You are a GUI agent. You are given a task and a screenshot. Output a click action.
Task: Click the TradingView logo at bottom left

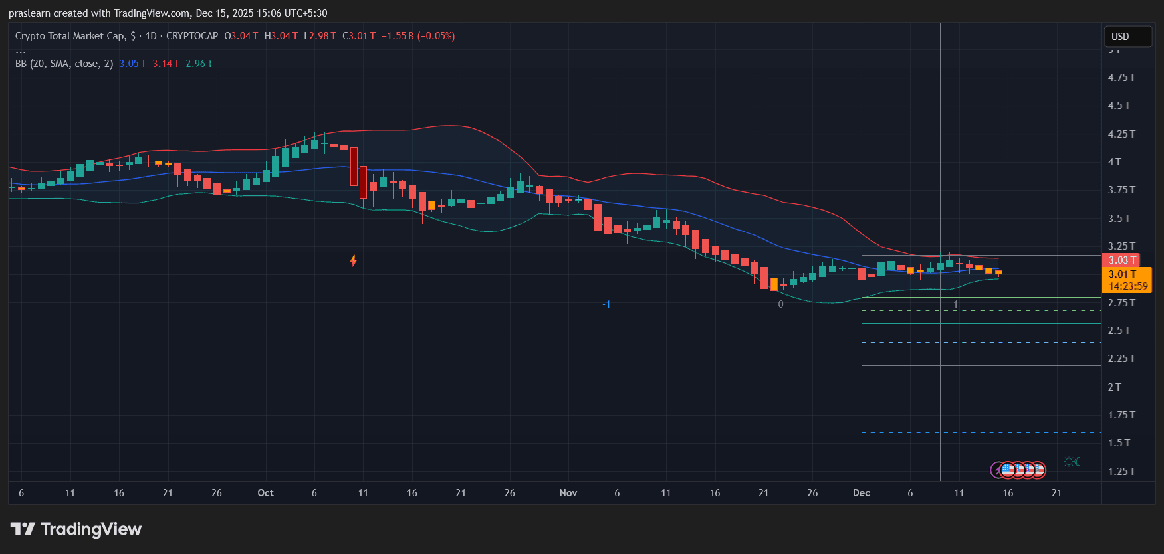point(23,529)
